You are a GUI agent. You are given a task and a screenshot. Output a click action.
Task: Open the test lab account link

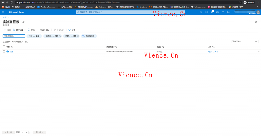[11, 52]
